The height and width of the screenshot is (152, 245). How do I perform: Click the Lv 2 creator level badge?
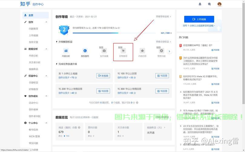point(64,30)
